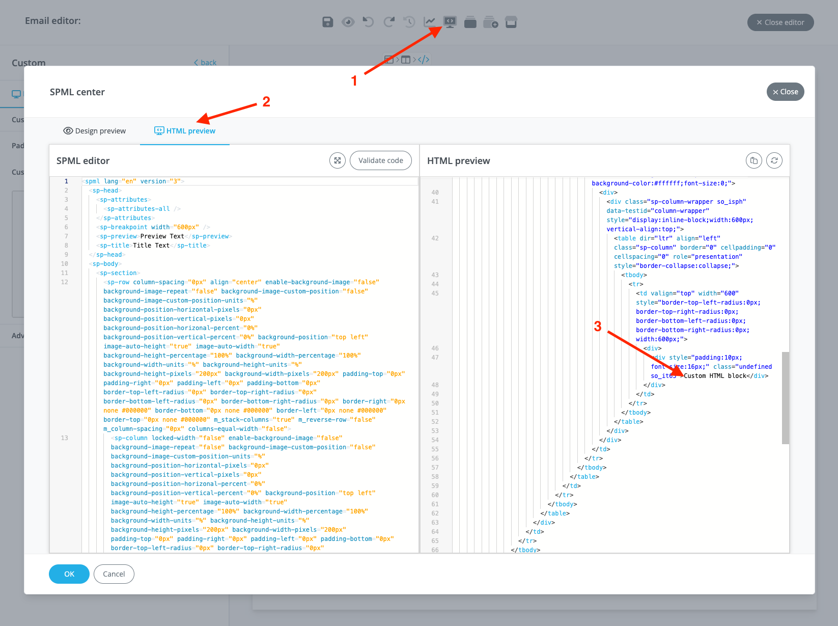
Task: Select the code breadcrumb icon
Action: (x=424, y=59)
